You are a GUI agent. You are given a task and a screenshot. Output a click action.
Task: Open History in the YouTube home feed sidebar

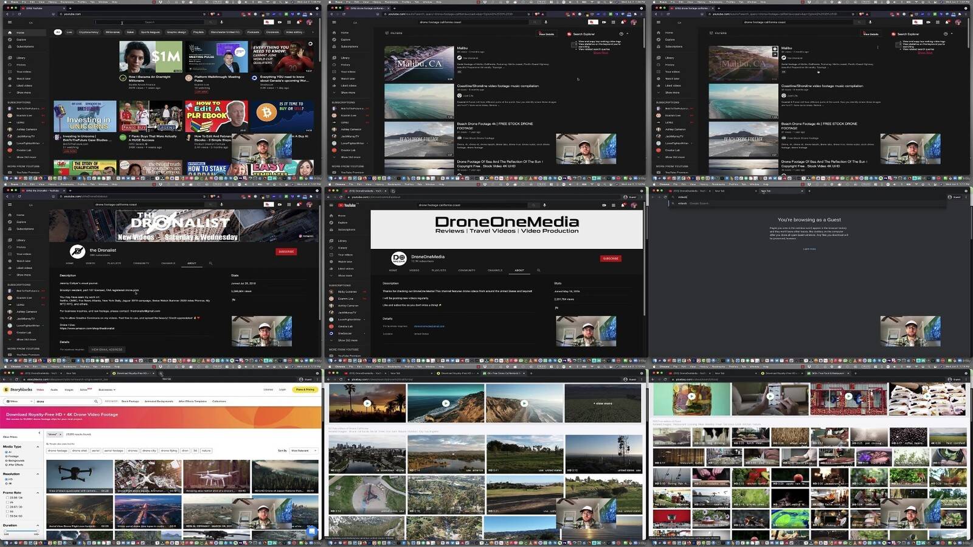click(x=16, y=64)
